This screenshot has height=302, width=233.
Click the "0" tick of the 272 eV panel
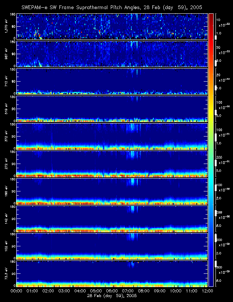click(x=14, y=176)
